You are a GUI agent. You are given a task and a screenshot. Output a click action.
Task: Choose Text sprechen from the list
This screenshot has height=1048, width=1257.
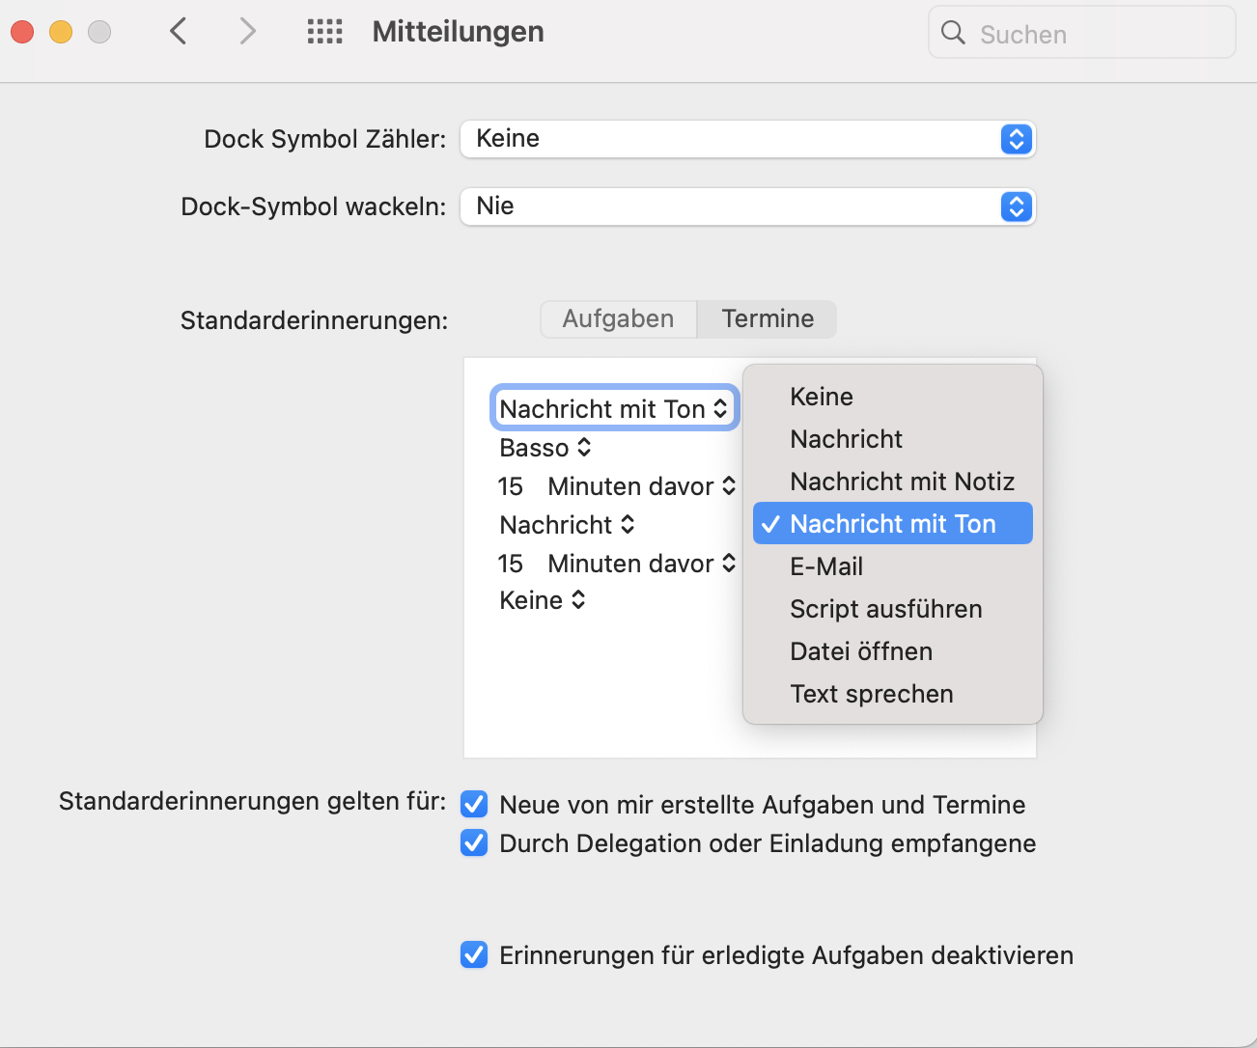[x=871, y=694]
